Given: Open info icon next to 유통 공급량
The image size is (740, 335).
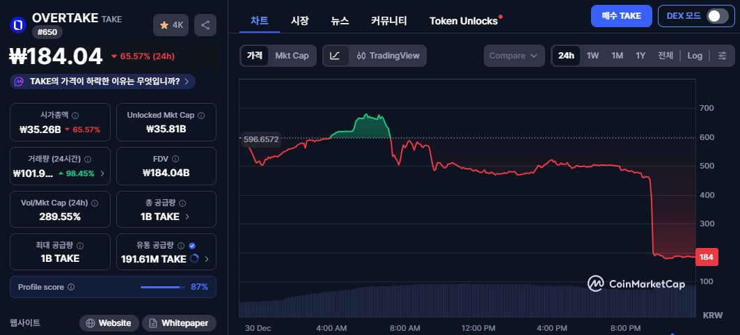Looking at the screenshot, I should click(x=181, y=246).
